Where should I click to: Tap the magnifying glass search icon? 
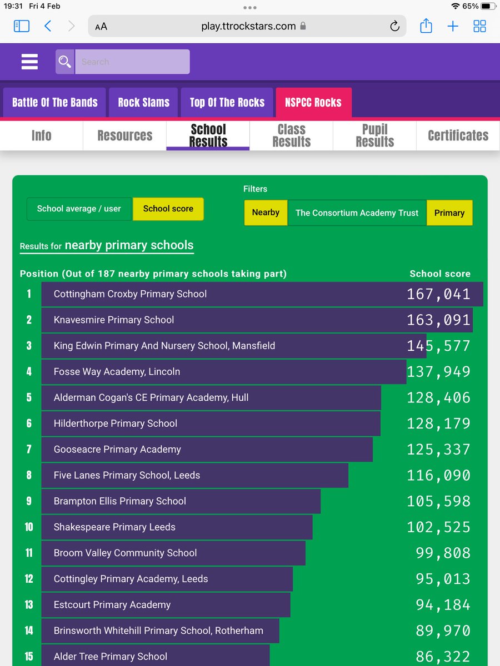[x=65, y=62]
